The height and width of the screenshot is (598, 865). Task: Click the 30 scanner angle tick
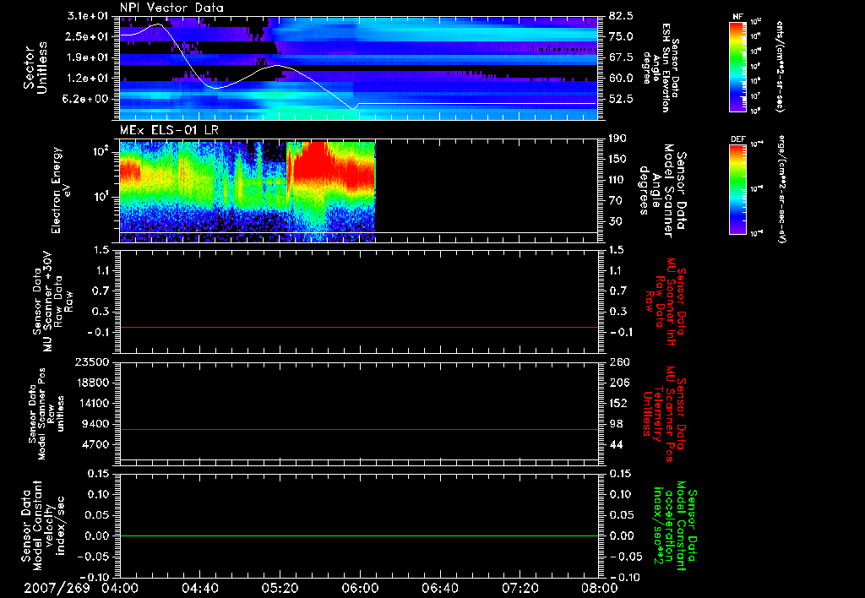click(615, 221)
